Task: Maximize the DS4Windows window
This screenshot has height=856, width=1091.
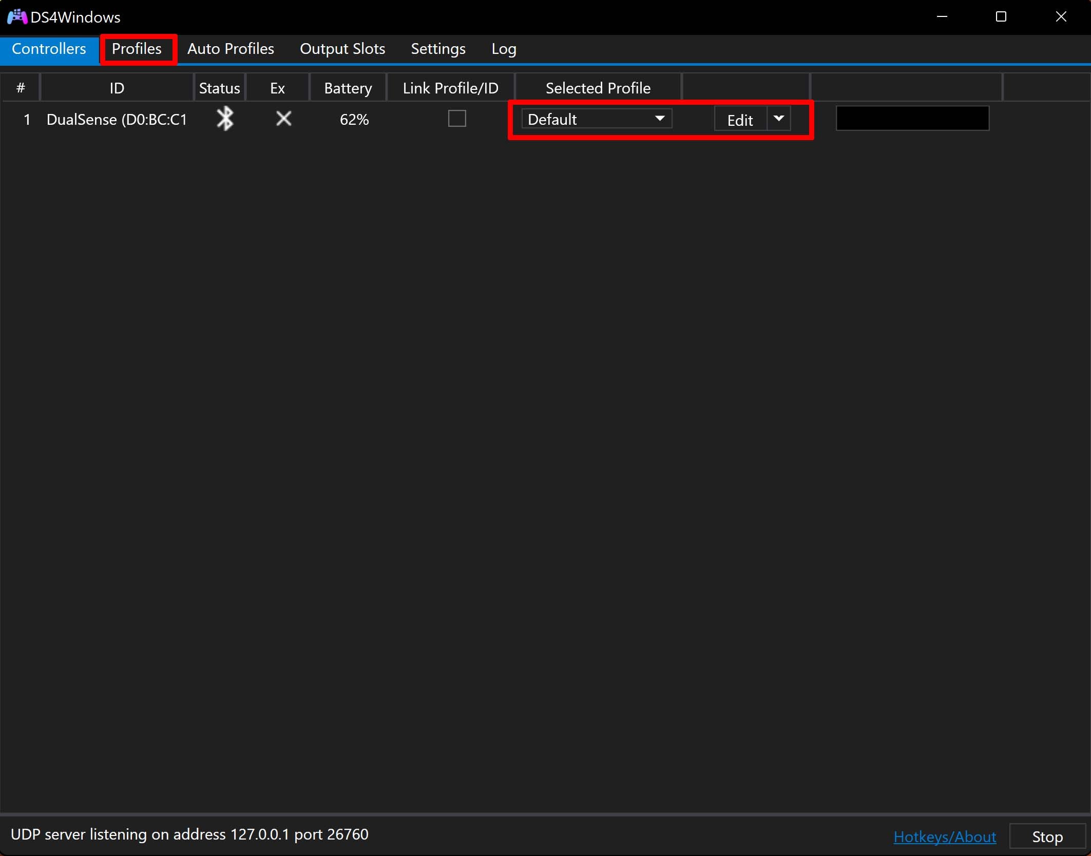Action: click(1001, 17)
